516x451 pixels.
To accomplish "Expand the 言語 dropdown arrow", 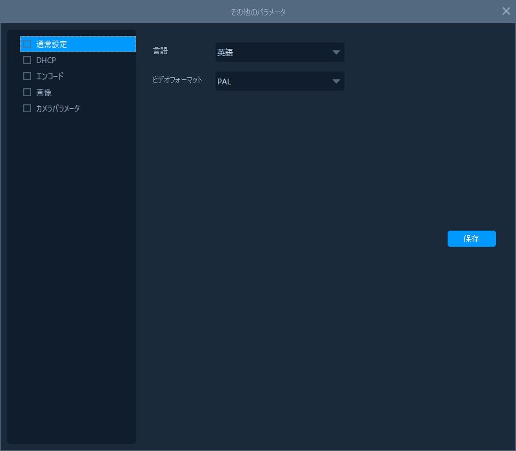I will (x=336, y=53).
